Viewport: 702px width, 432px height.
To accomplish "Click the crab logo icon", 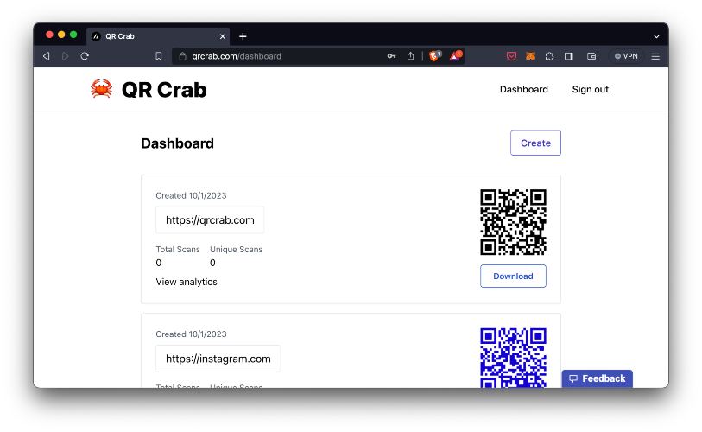I will coord(101,89).
